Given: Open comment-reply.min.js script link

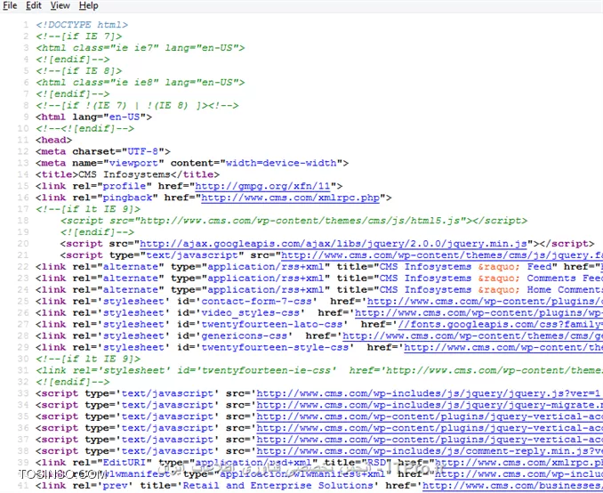Looking at the screenshot, I should pyautogui.click(x=430, y=451).
